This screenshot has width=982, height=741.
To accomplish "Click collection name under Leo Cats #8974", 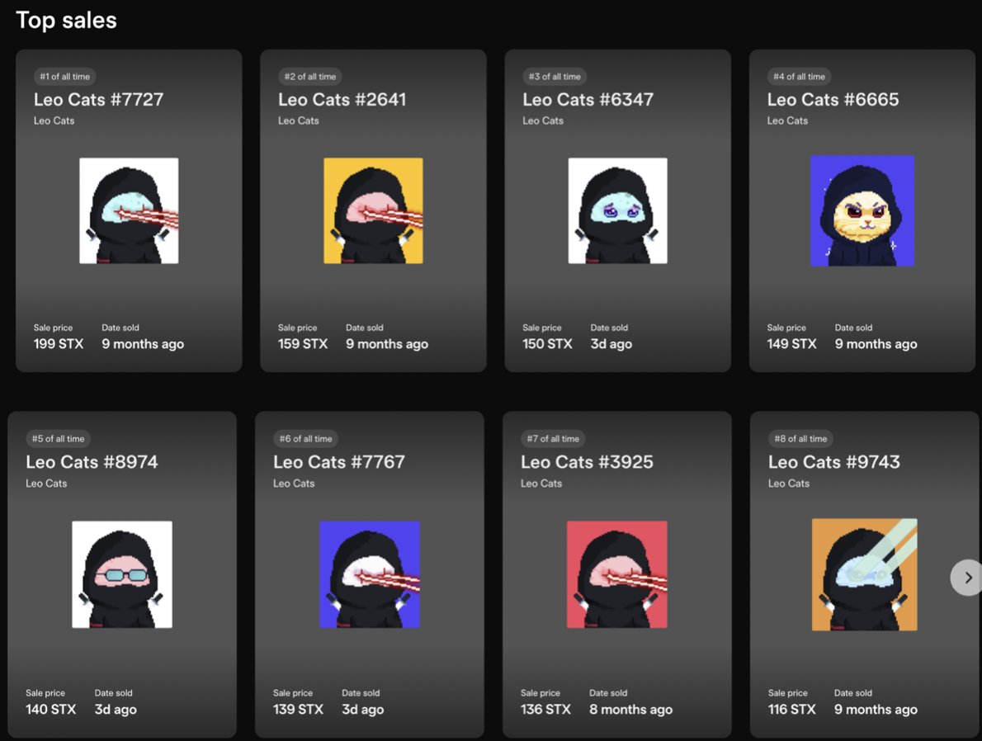I will tap(46, 483).
